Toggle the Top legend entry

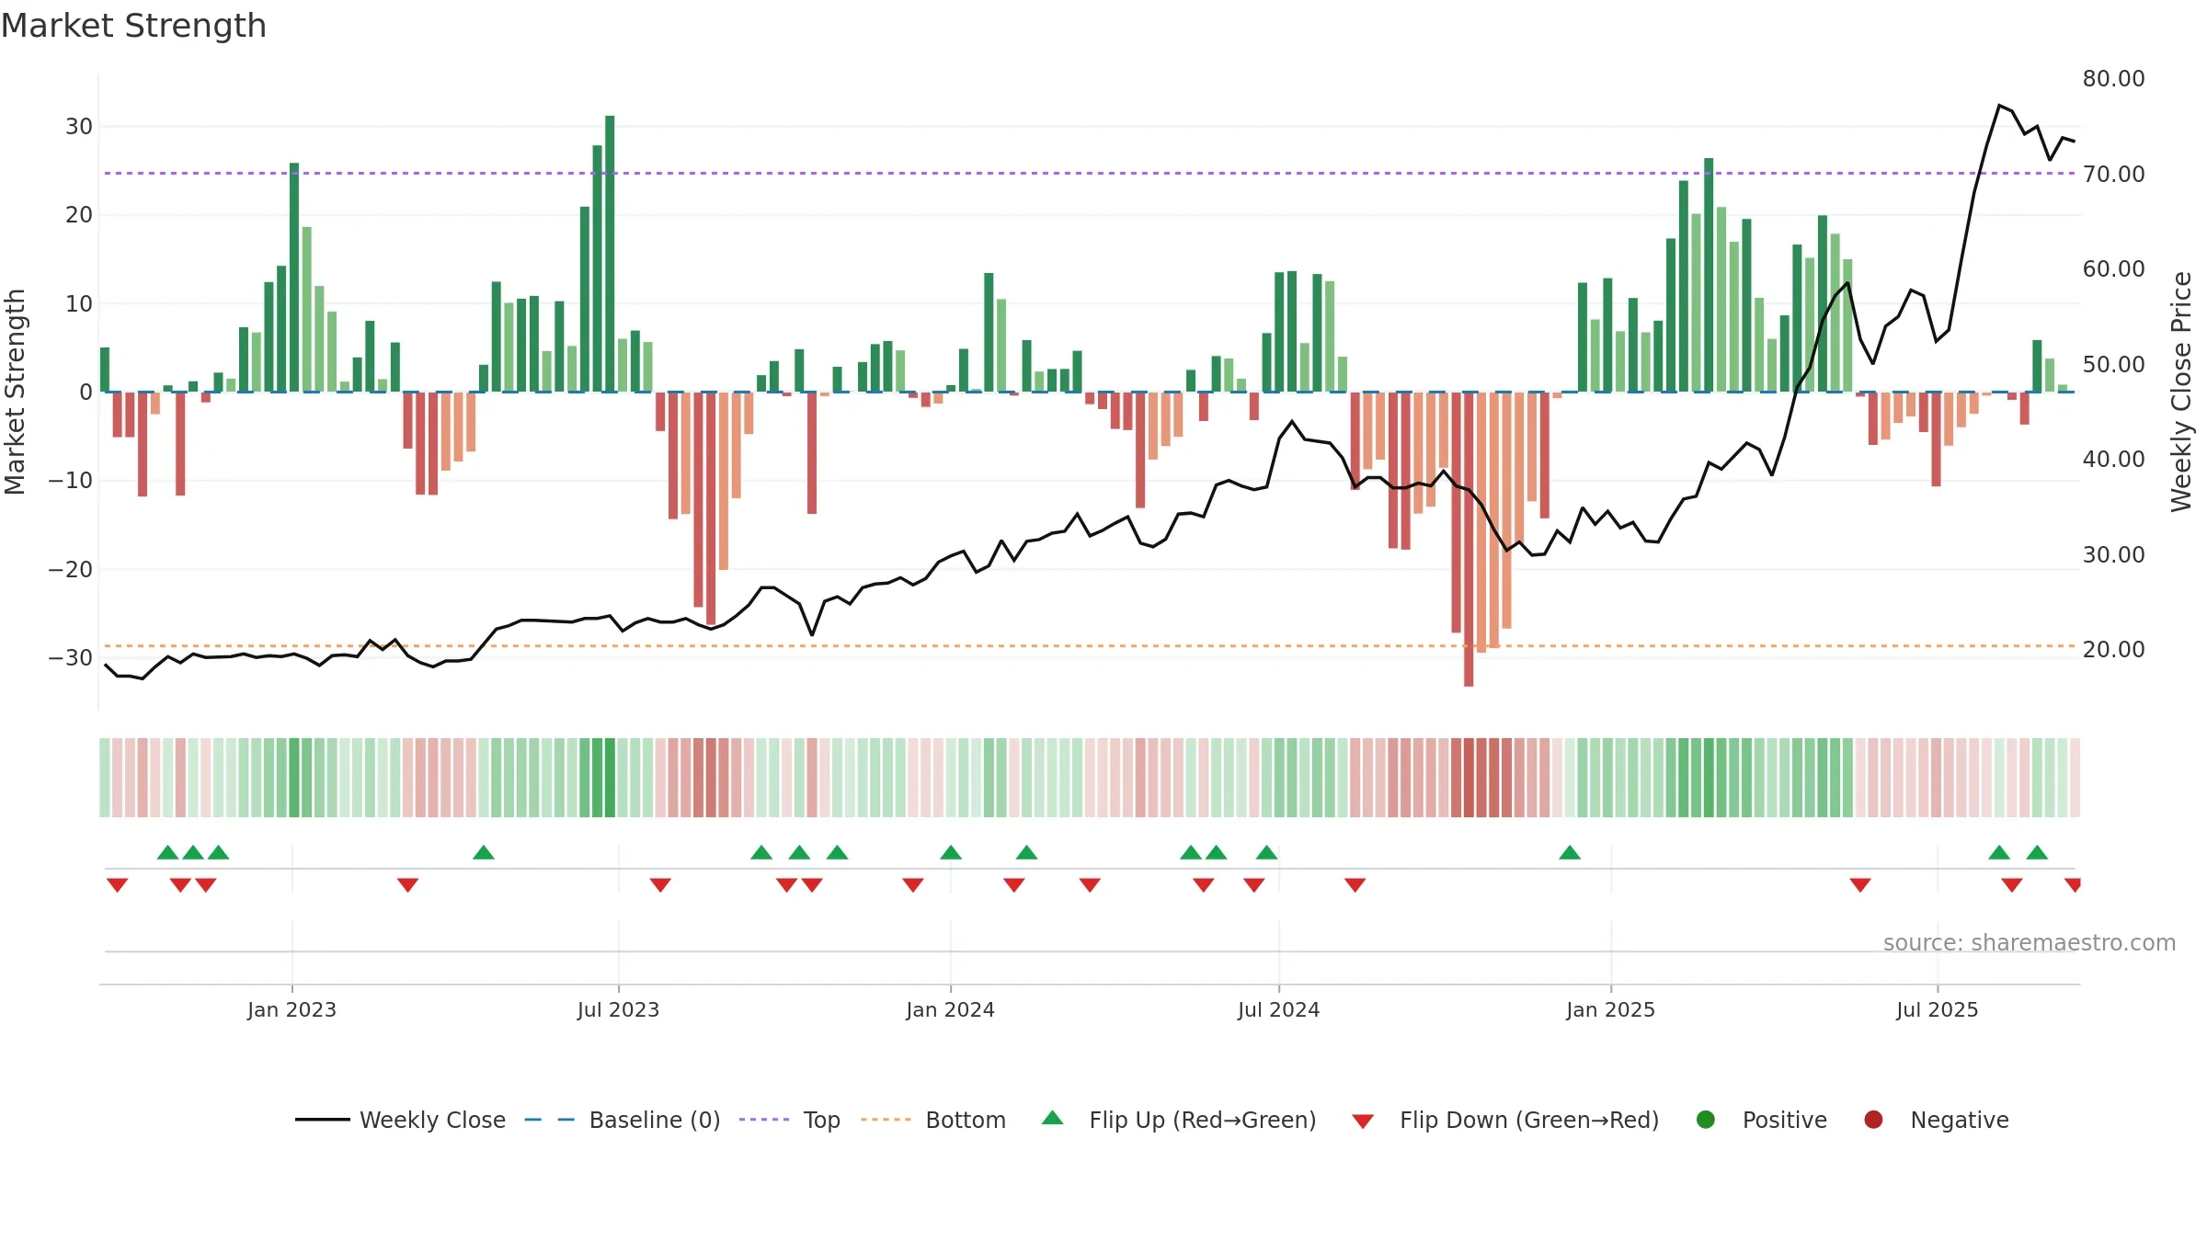pyautogui.click(x=790, y=1120)
